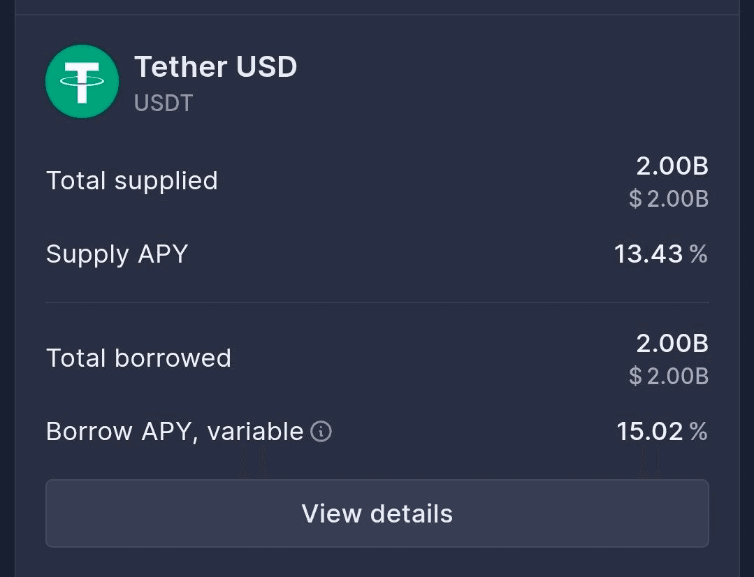Click the percent sign after 13.43
Screen dimensions: 754x577
[x=699, y=254]
